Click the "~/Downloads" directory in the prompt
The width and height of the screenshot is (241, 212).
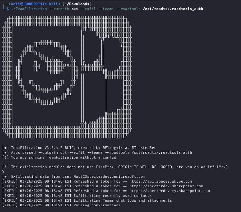coord(77,4)
